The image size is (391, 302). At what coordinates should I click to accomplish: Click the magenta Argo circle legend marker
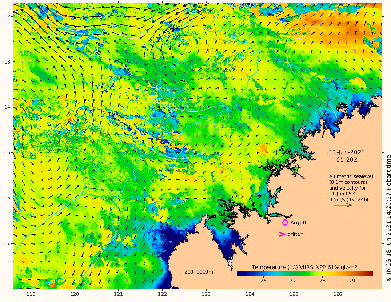click(x=285, y=223)
